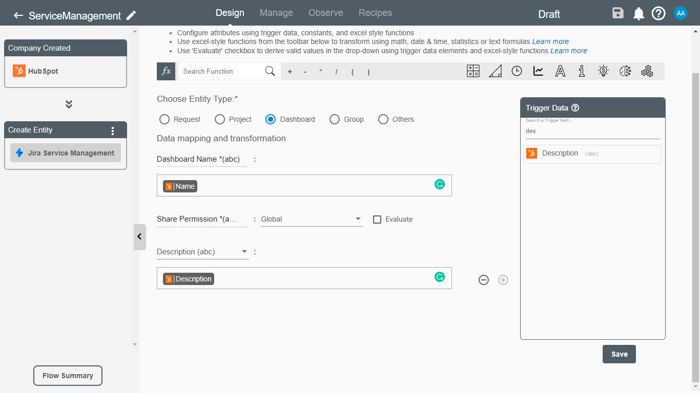Click the Grammarly icon in Description field

point(440,277)
